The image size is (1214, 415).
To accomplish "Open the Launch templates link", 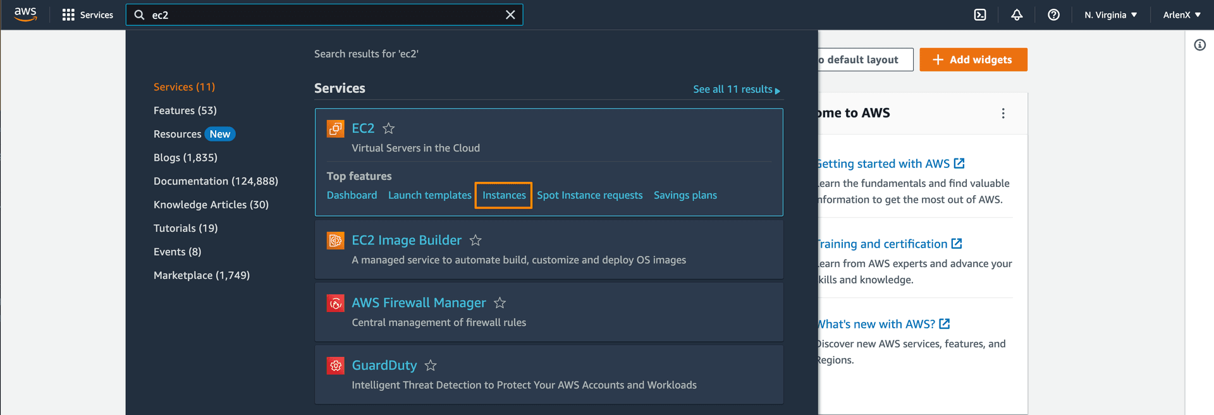I will click(x=430, y=195).
